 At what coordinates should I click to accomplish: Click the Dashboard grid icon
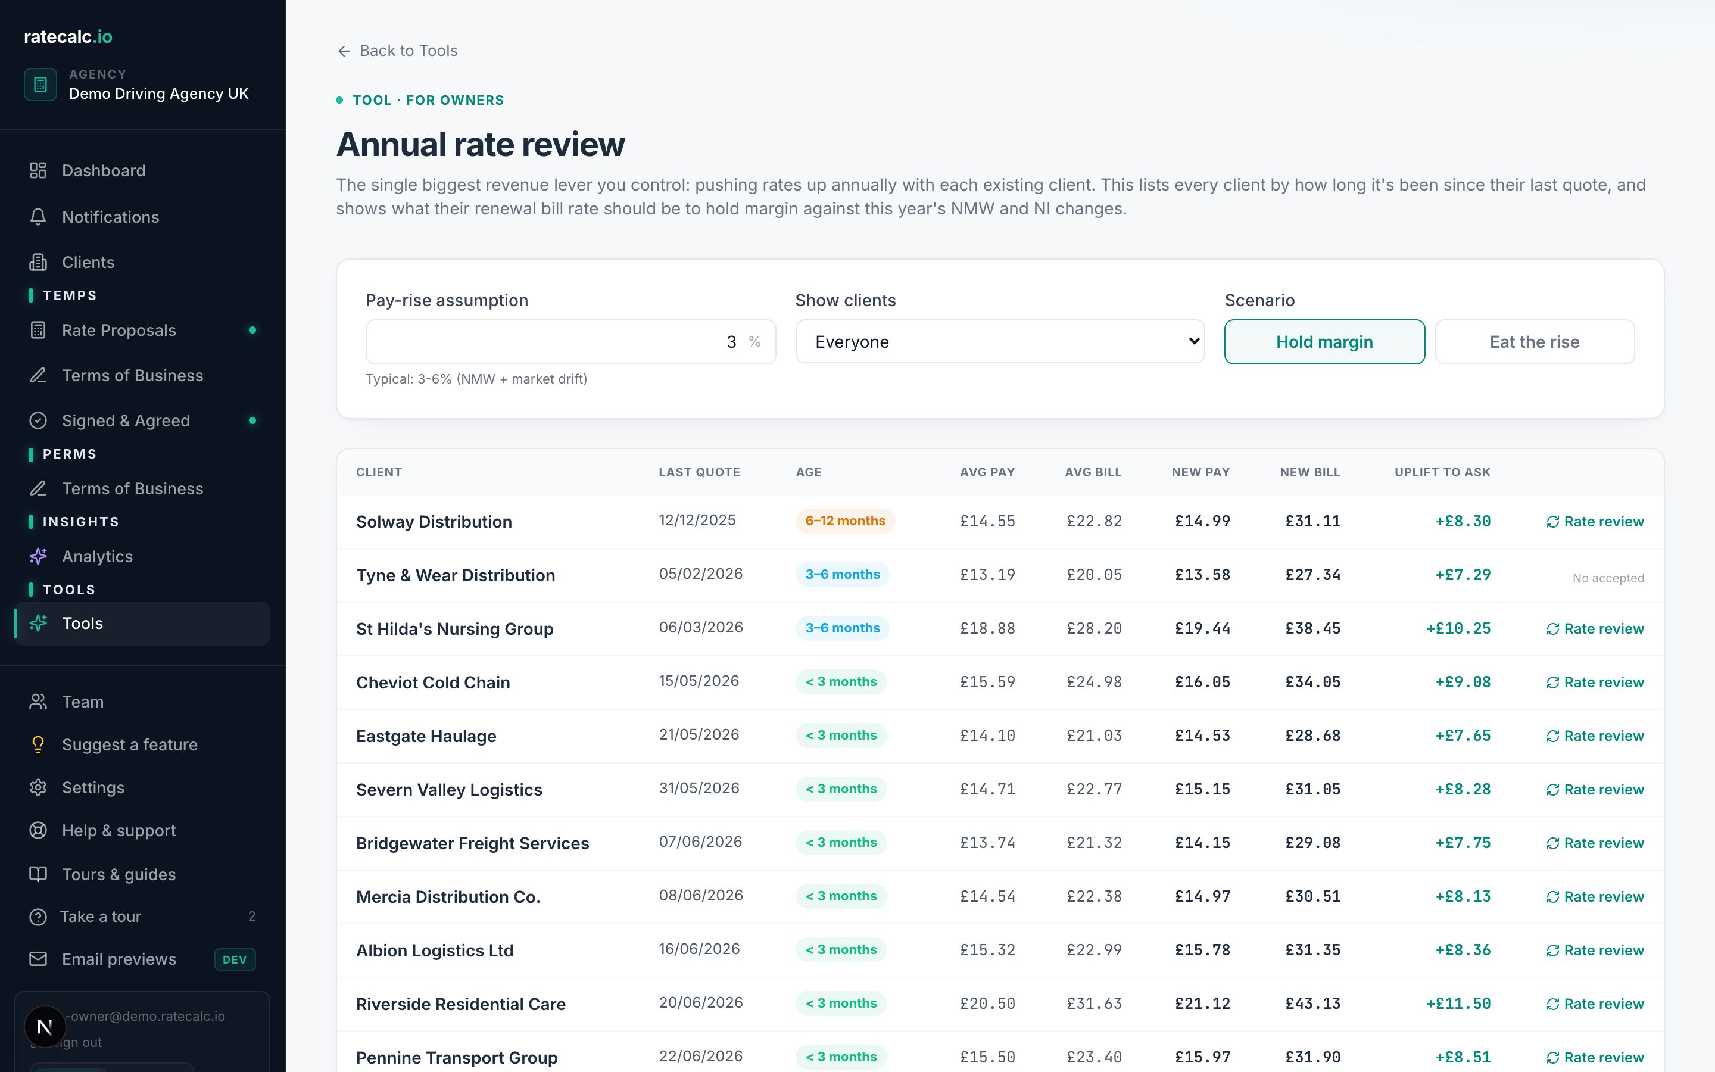38,170
